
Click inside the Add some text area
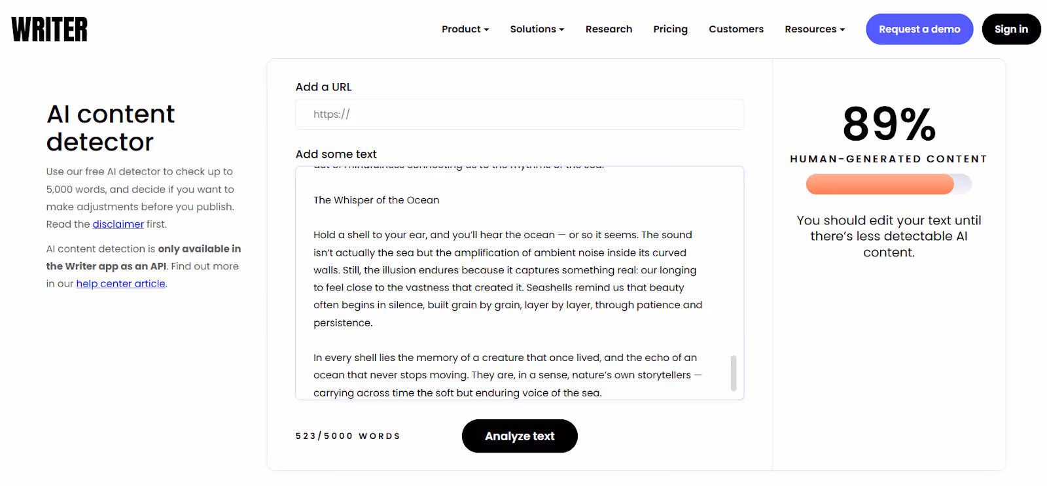tap(519, 283)
